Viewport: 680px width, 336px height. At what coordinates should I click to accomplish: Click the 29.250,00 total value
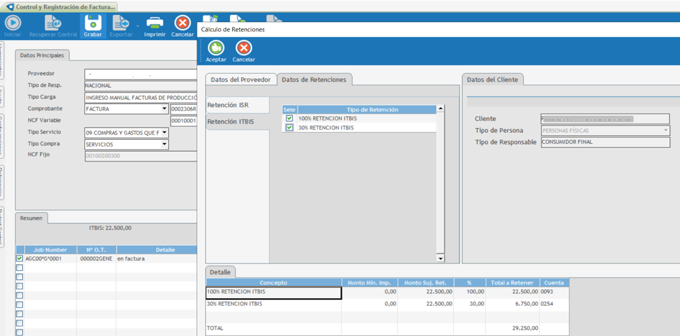coord(525,328)
